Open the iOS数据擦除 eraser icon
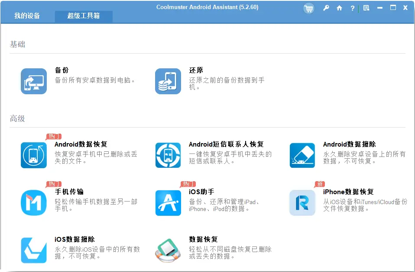This screenshot has width=415, height=272. click(x=34, y=250)
